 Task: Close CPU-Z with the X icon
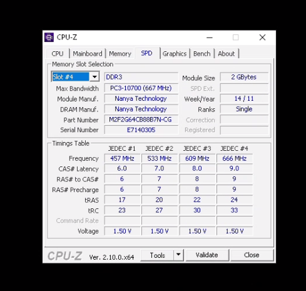point(262,38)
